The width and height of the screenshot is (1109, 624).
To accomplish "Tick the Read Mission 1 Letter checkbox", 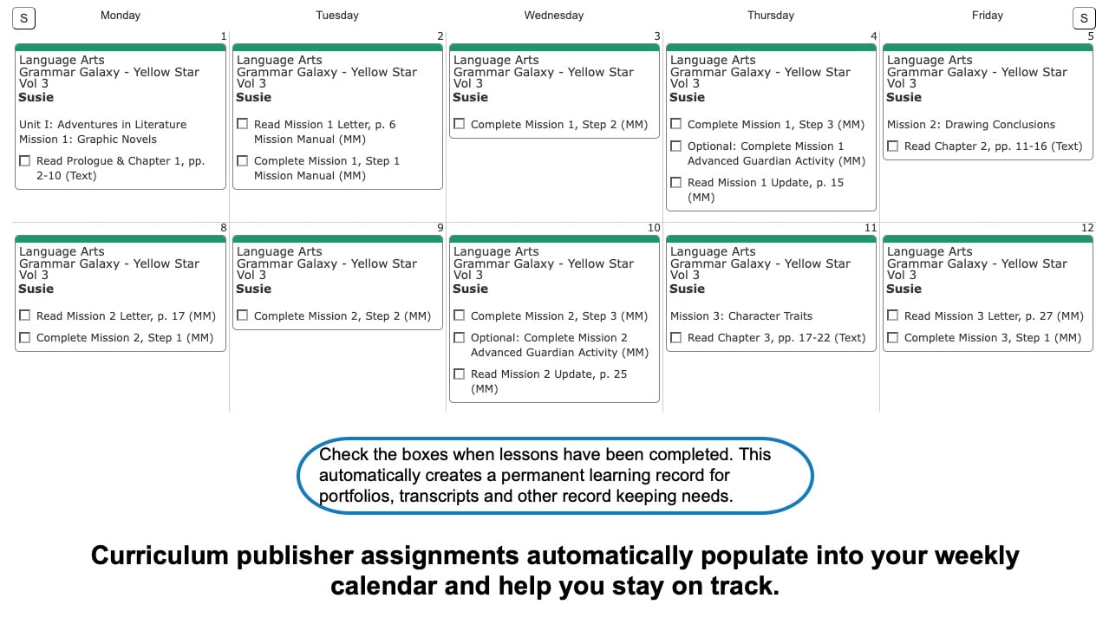I will coord(242,125).
